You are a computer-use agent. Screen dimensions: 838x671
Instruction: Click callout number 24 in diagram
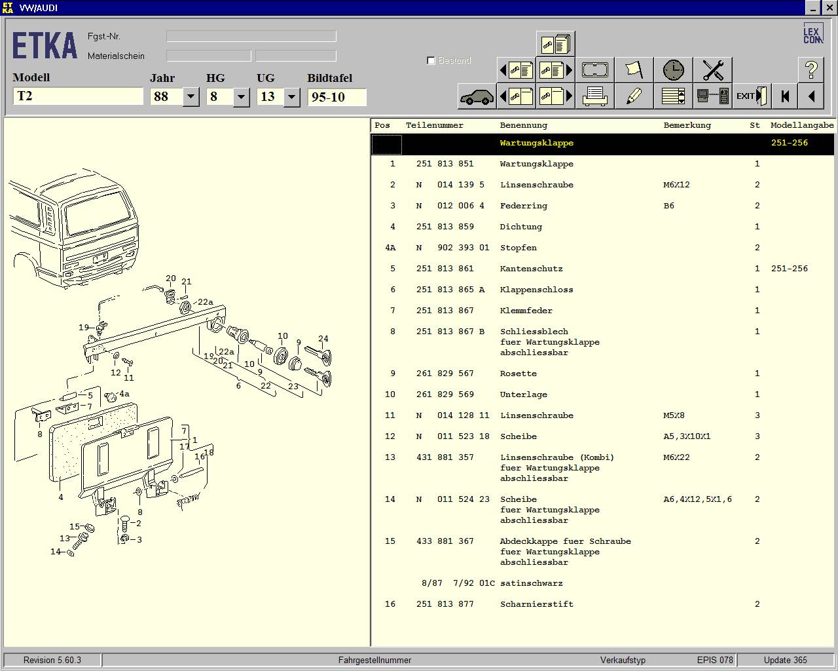[x=323, y=339]
